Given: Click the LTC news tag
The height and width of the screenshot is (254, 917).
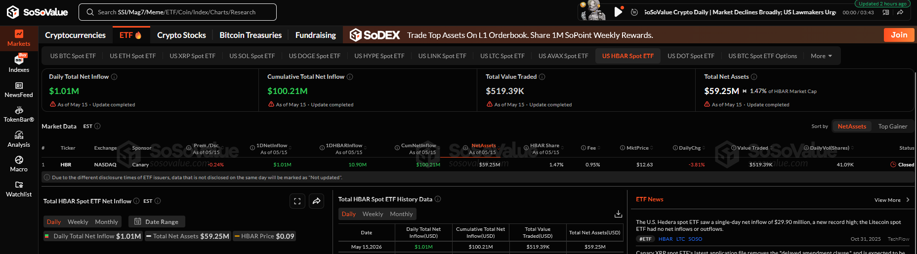Looking at the screenshot, I should pyautogui.click(x=680, y=239).
